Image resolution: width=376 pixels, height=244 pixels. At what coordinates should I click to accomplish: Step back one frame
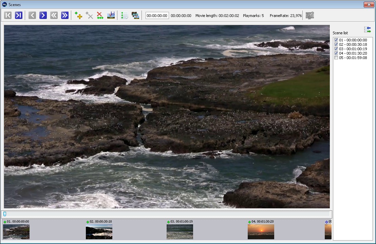[32, 15]
